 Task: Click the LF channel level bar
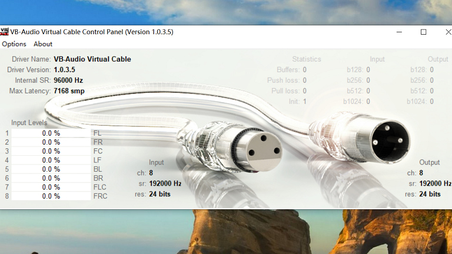(x=51, y=160)
